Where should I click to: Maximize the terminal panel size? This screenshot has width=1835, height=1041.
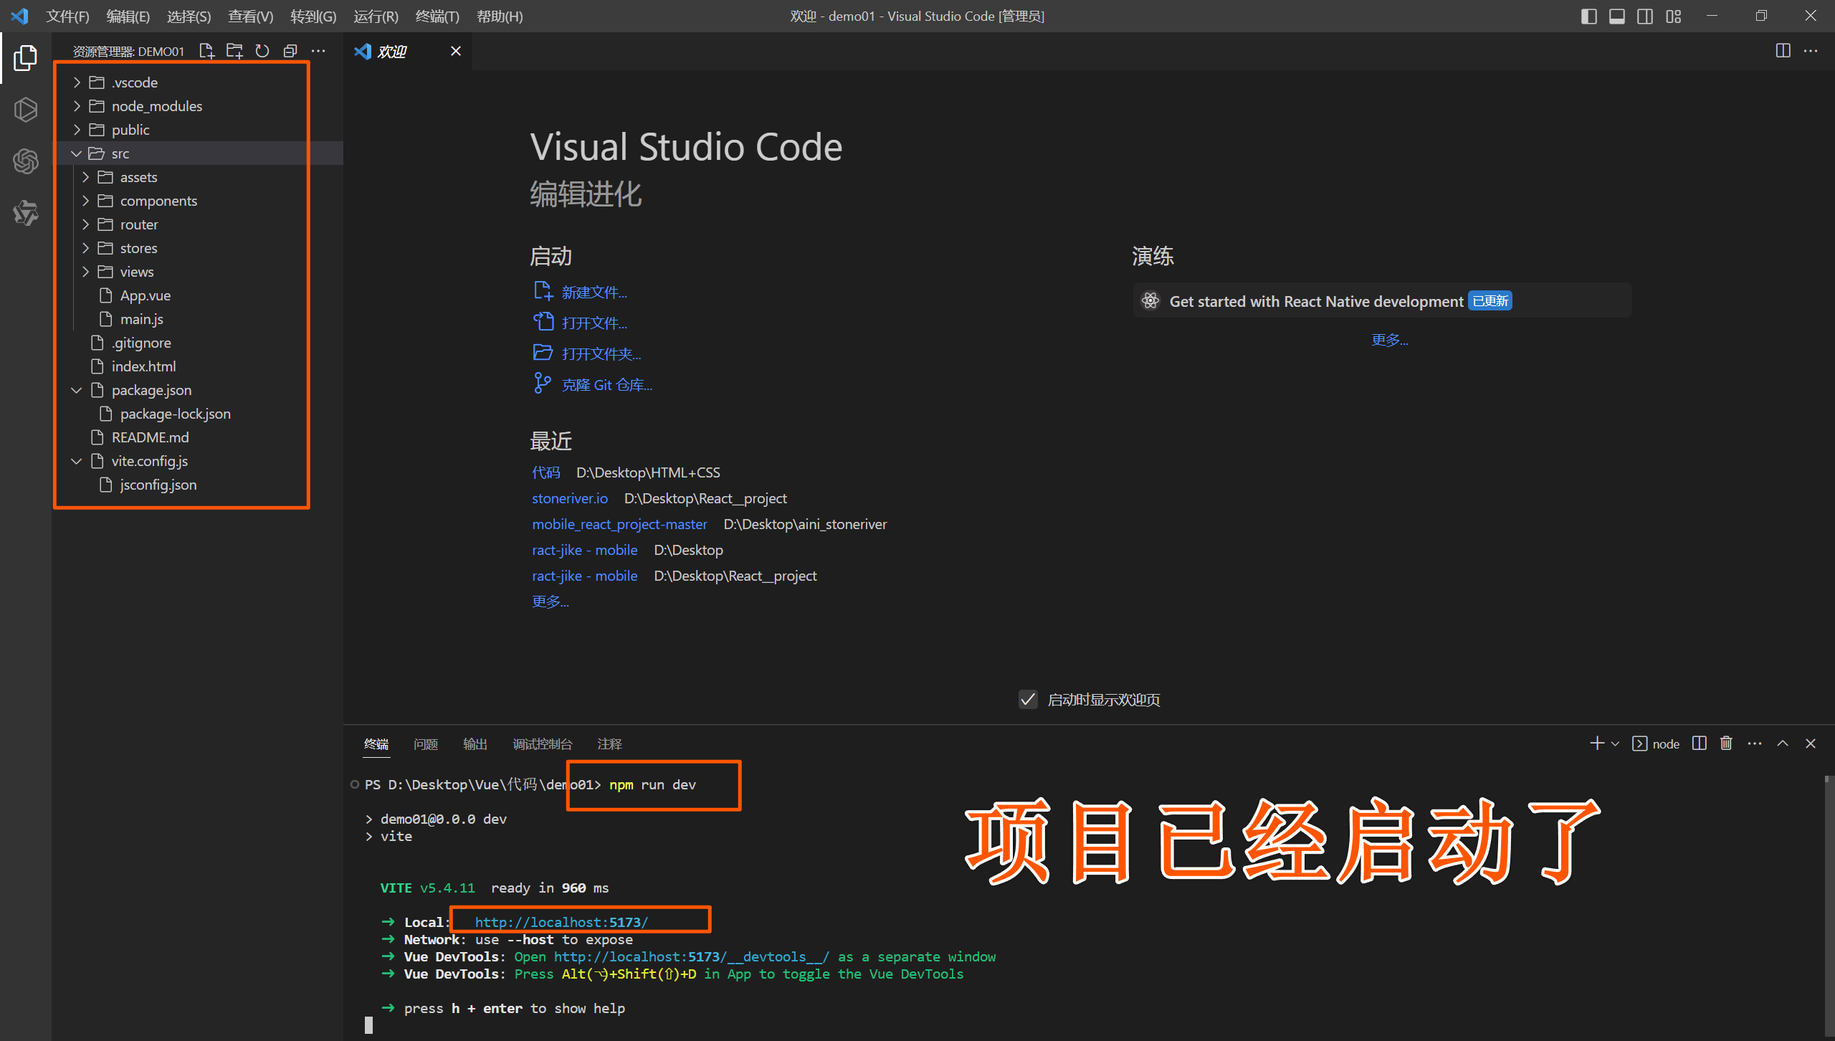[1783, 743]
